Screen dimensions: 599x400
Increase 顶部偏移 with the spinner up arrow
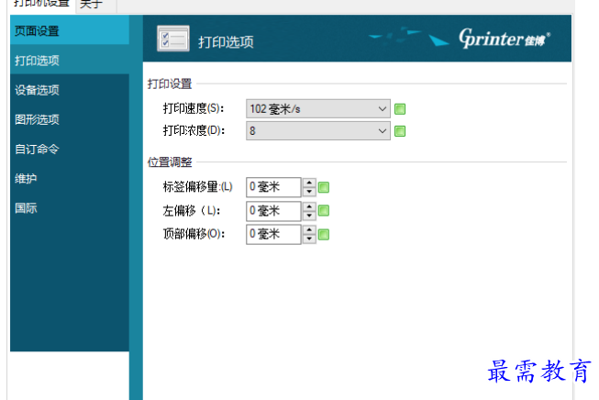point(309,229)
